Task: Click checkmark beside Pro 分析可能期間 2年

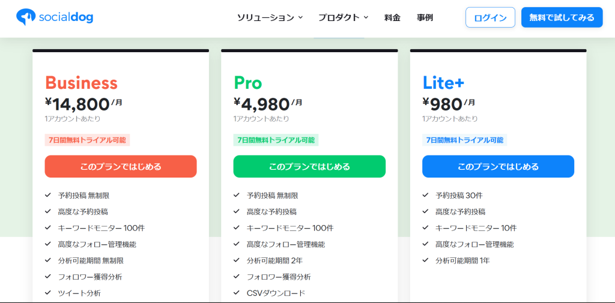Action: coord(237,260)
